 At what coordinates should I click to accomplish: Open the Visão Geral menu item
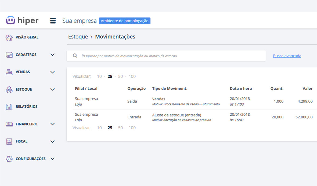coord(27,37)
